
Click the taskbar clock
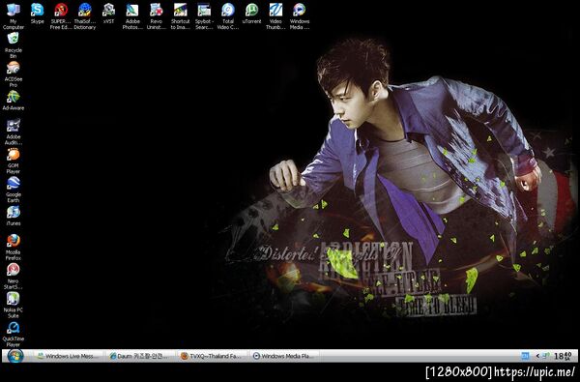pos(563,356)
